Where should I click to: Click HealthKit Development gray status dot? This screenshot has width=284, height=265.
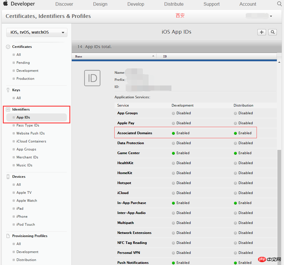(x=173, y=163)
